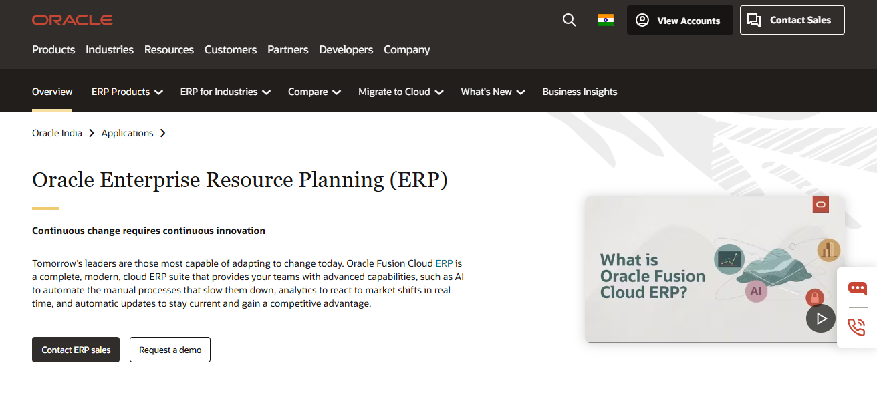877x401 pixels.
Task: Expand the Compare dropdown
Action: [x=314, y=91]
